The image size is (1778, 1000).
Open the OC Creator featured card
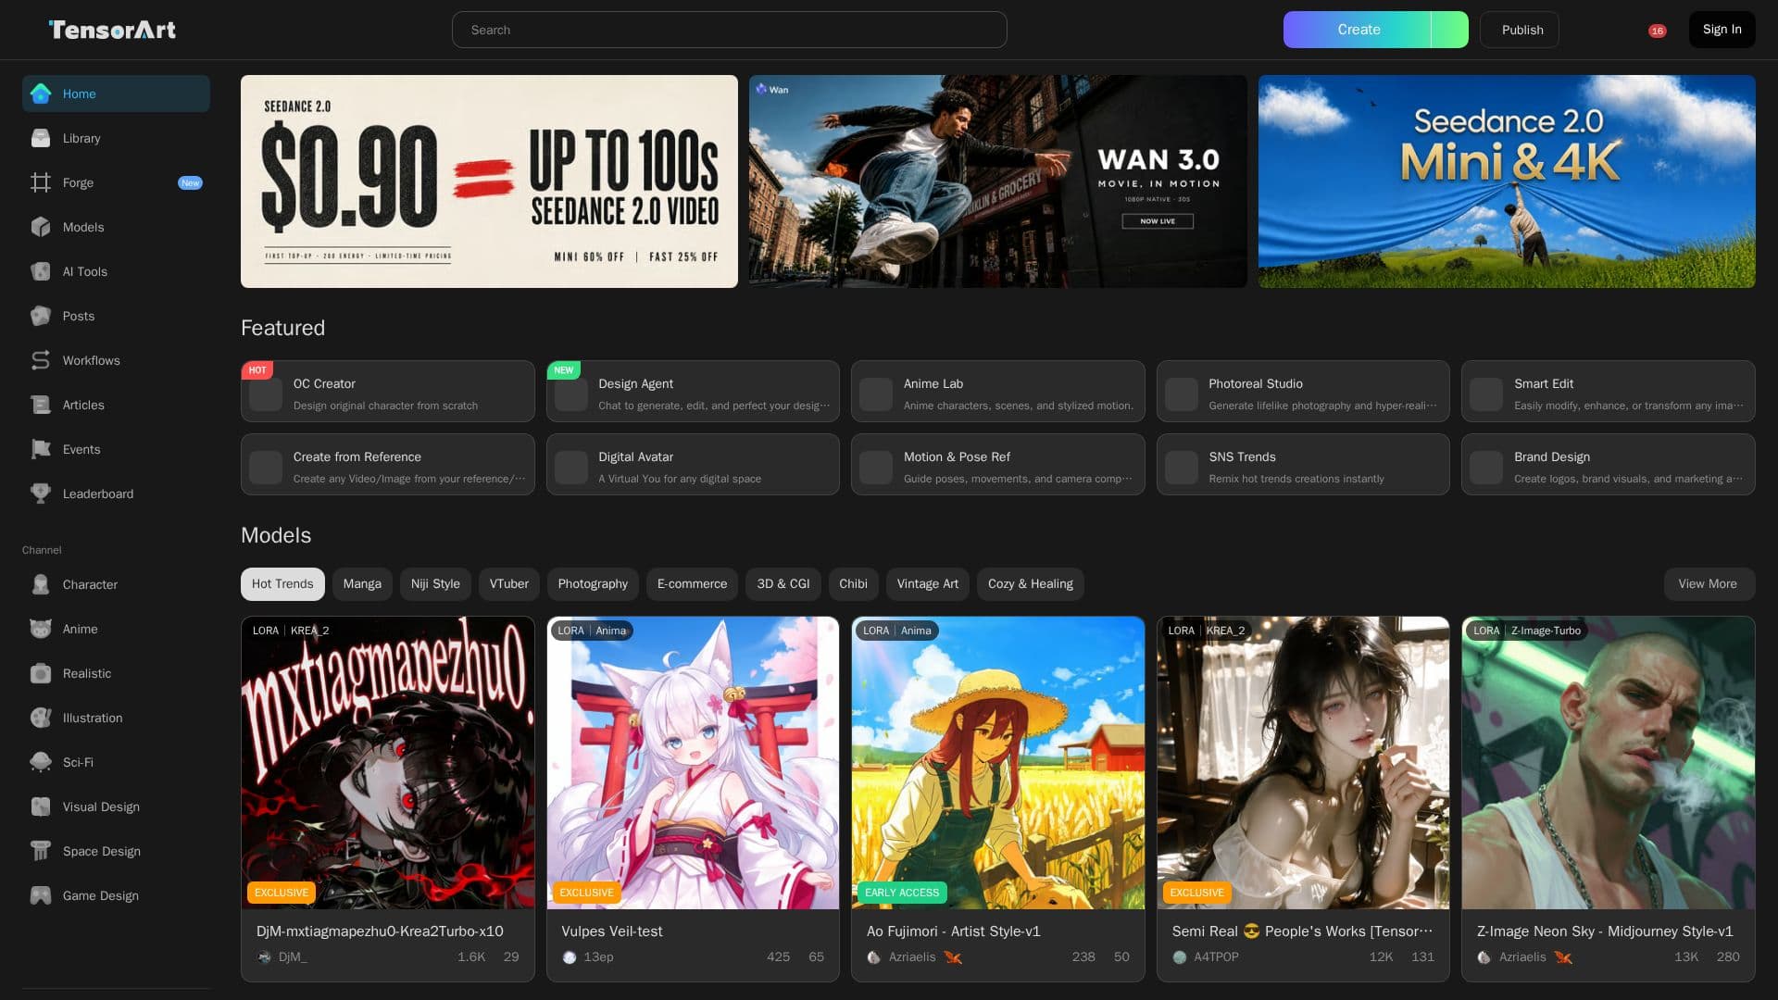[387, 392]
